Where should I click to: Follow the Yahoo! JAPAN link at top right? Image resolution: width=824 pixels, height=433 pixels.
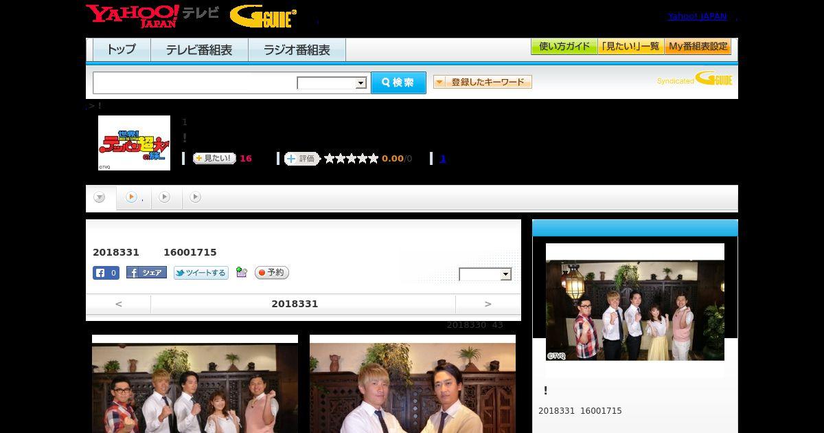[697, 16]
